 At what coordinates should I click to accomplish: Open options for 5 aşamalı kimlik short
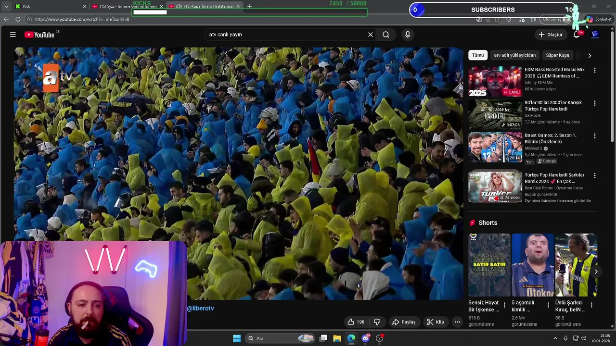(x=548, y=305)
